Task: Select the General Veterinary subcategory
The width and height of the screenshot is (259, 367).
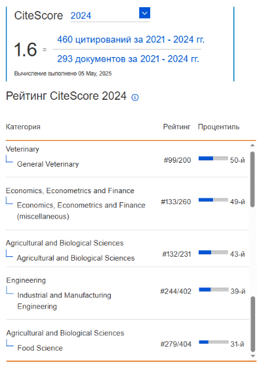Action: [48, 164]
